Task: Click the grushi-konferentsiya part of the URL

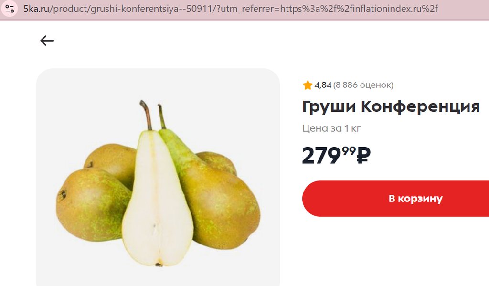Action: pyautogui.click(x=134, y=9)
